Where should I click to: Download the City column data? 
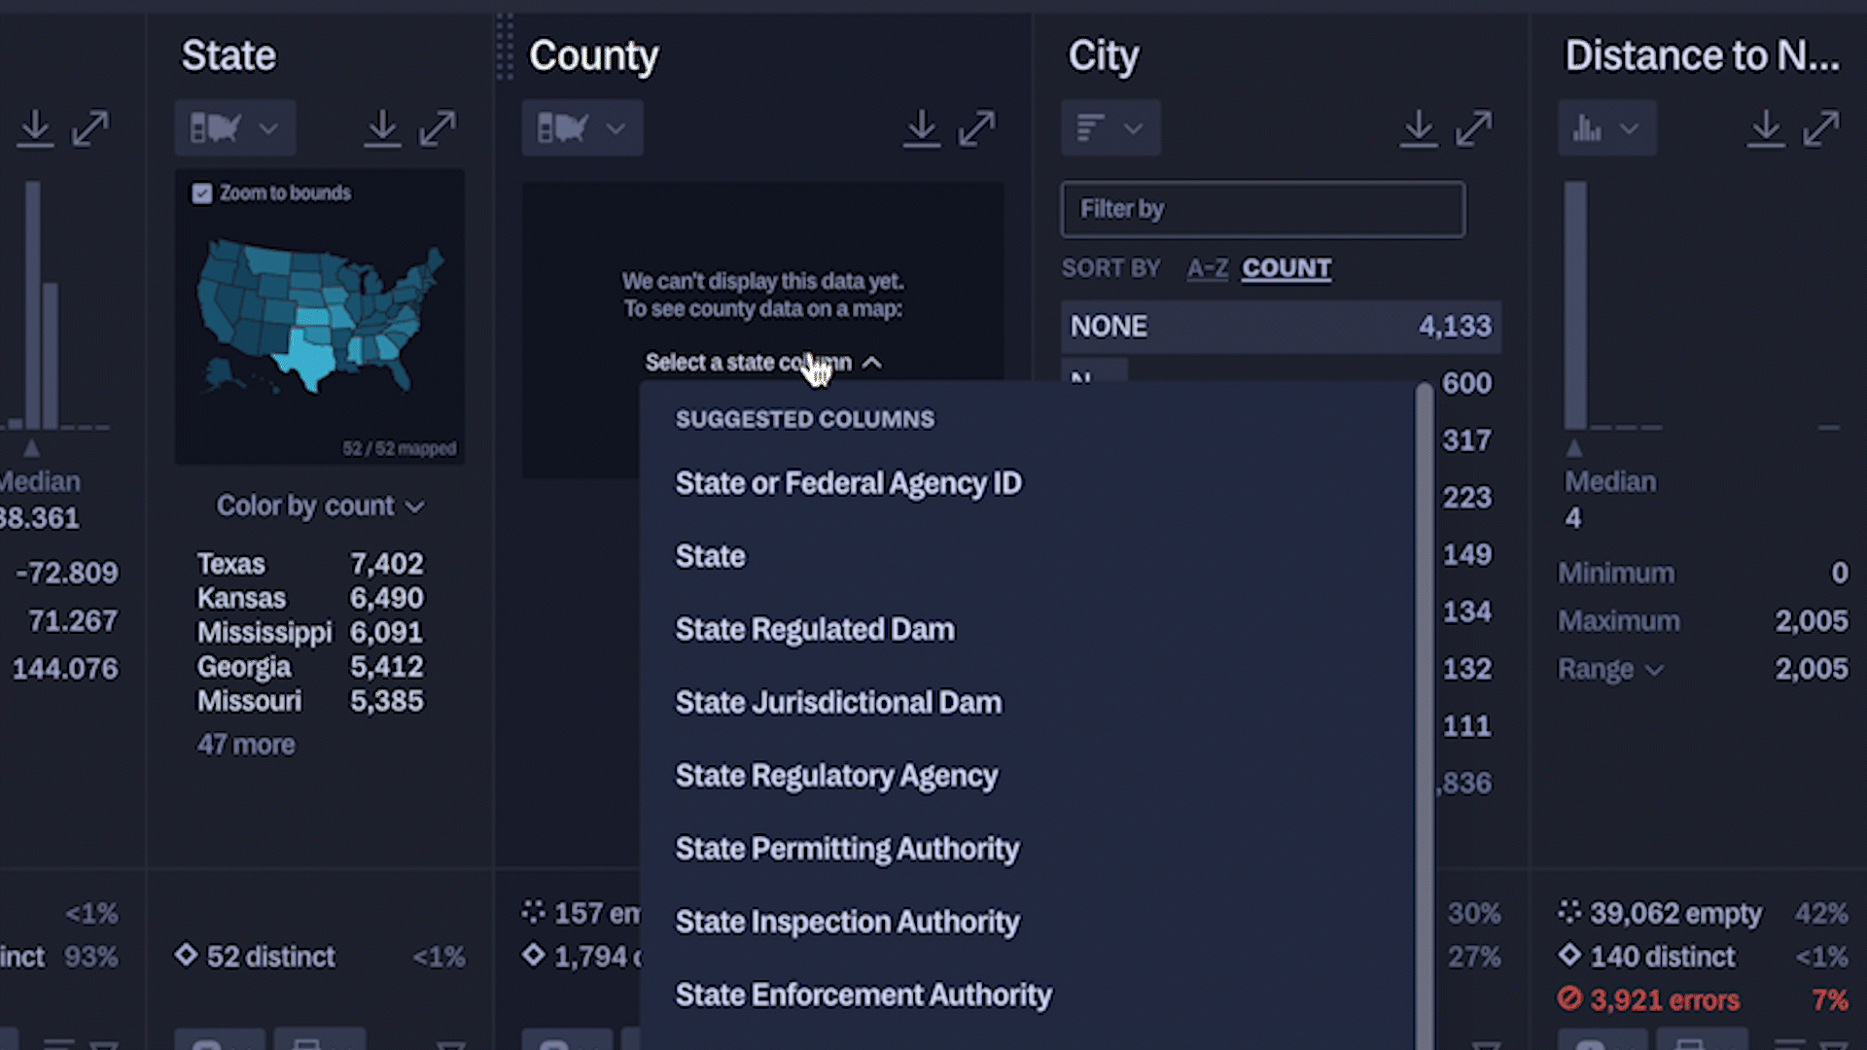[x=1419, y=127]
